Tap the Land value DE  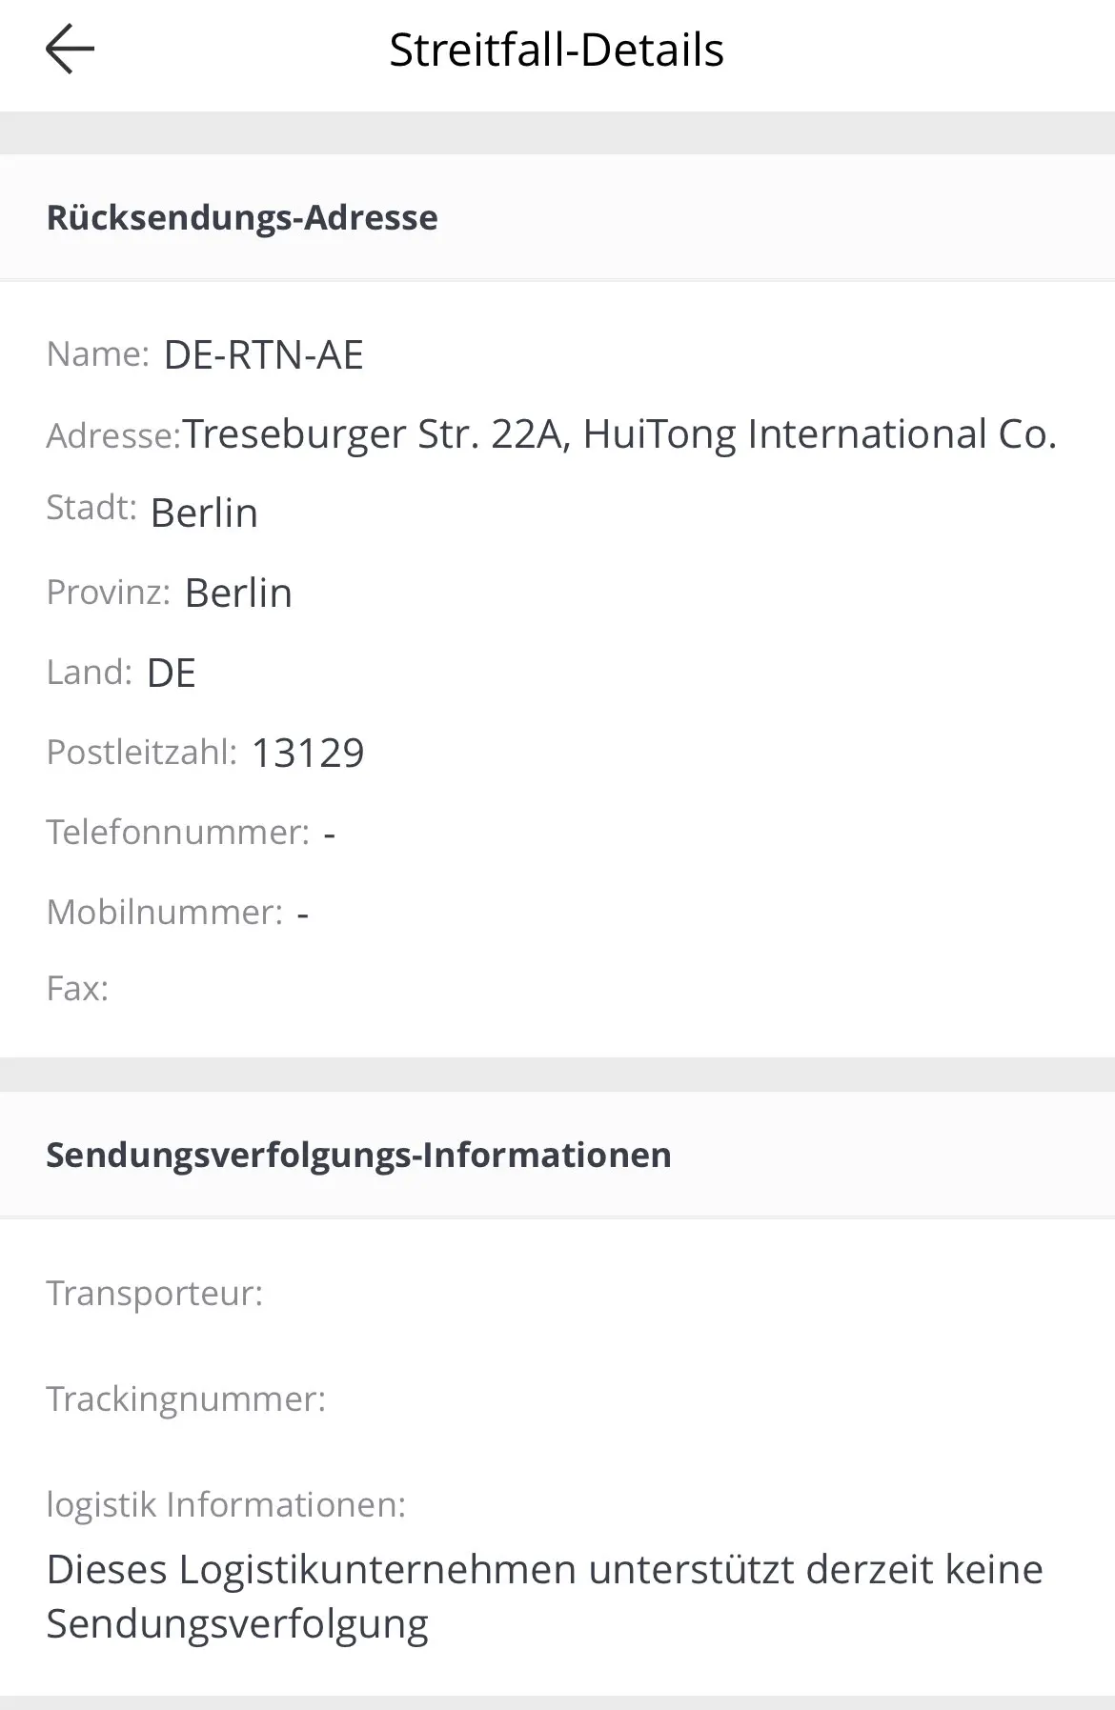[171, 674]
